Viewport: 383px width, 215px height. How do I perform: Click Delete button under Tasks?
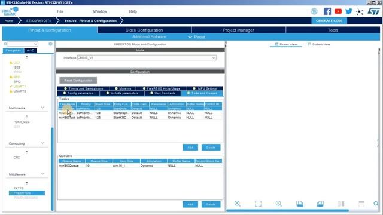[211, 148]
